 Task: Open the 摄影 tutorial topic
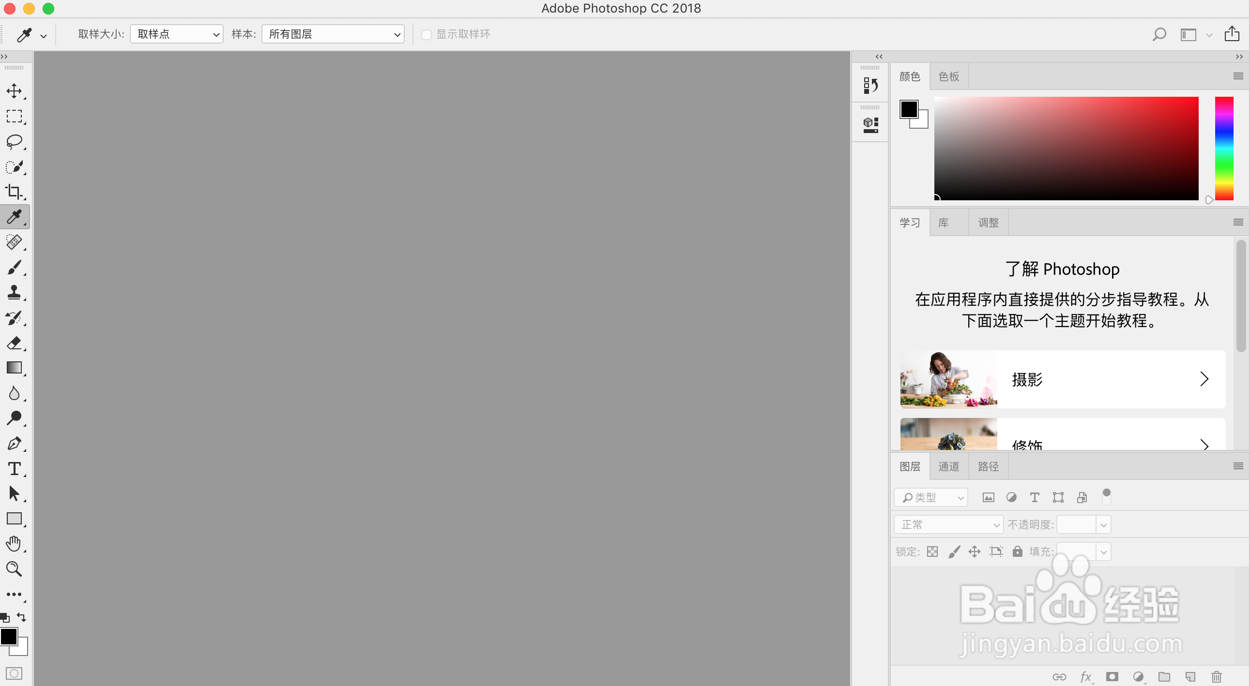[1063, 379]
